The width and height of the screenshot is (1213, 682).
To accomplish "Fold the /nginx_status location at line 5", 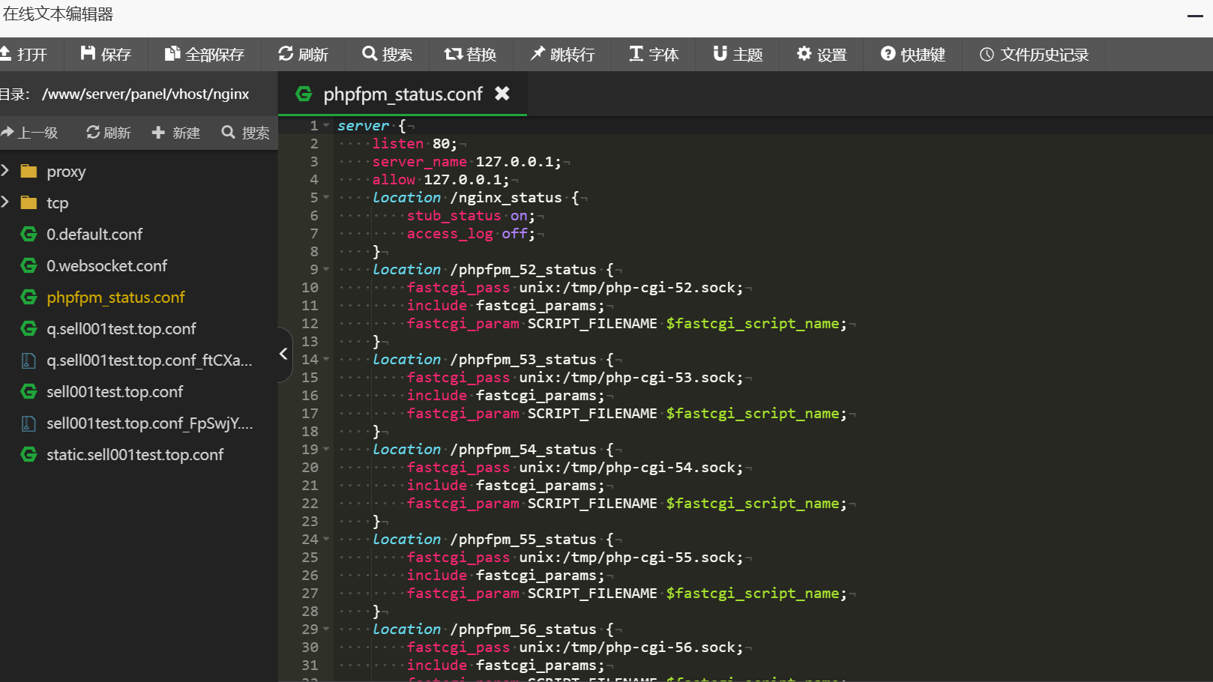I will click(x=326, y=198).
